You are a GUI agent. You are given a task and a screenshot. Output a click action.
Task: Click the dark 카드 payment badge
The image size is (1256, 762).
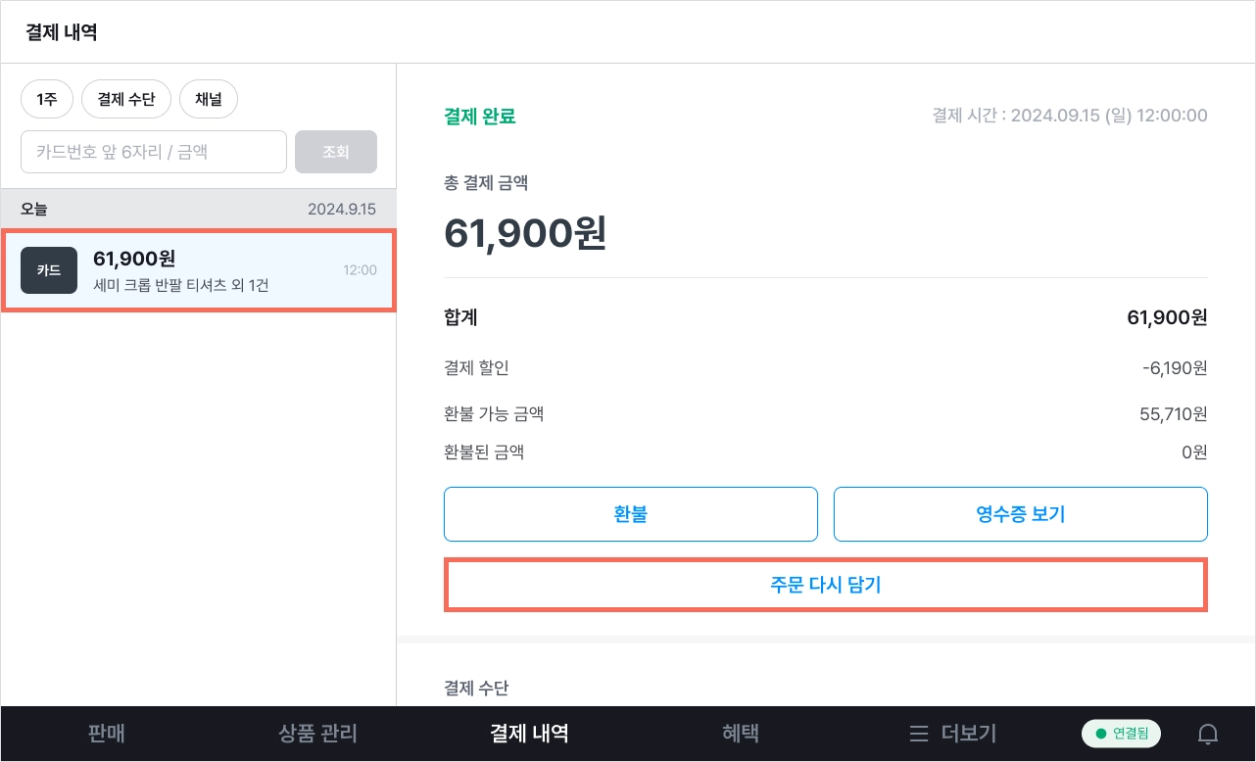click(49, 270)
